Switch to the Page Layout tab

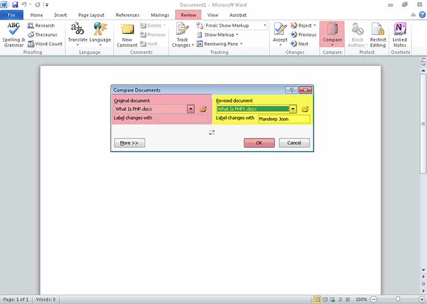click(x=91, y=15)
